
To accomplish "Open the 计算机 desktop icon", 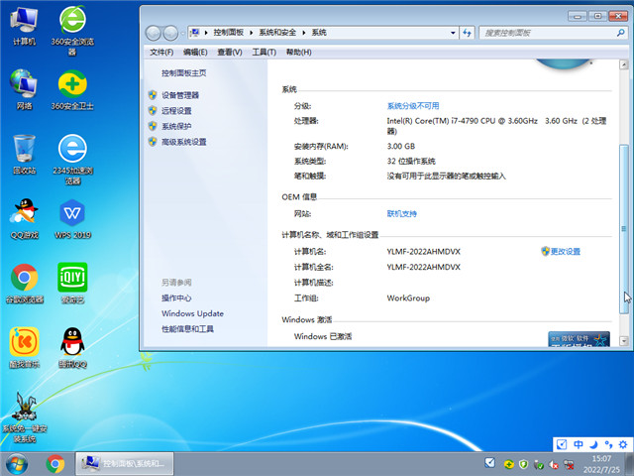I will (24, 26).
